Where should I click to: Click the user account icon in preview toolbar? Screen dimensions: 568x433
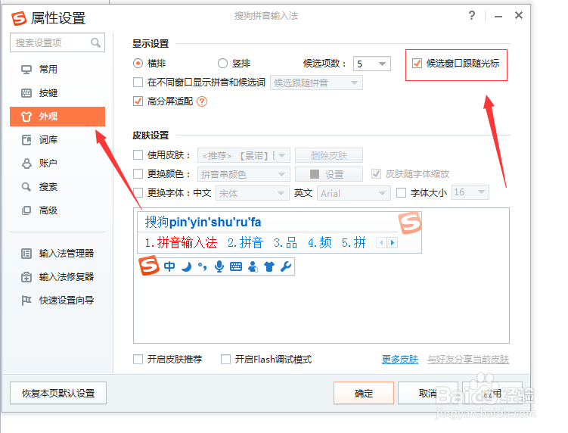click(253, 267)
